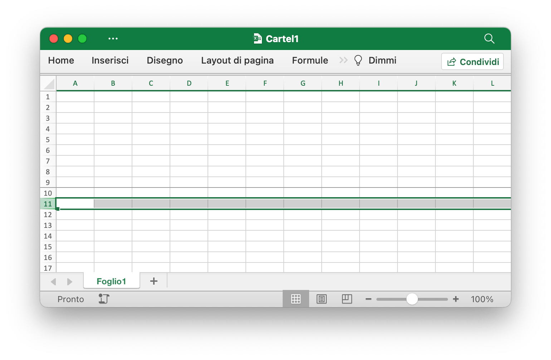Select column A header
Image resolution: width=551 pixels, height=360 pixels.
pos(75,83)
